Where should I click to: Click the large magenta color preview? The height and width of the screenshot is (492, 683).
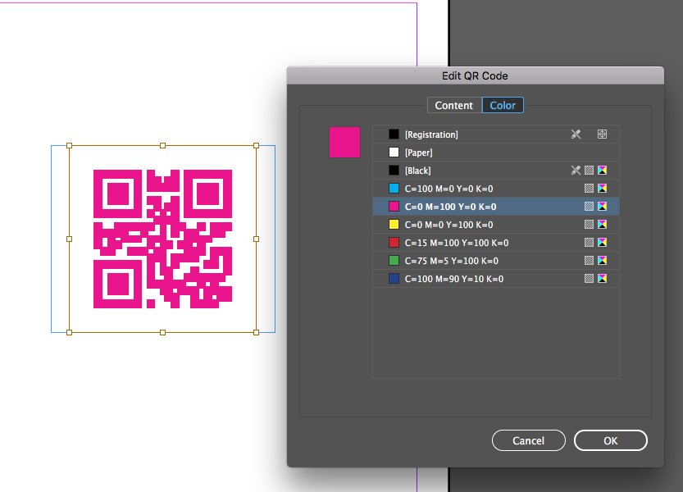pos(344,142)
